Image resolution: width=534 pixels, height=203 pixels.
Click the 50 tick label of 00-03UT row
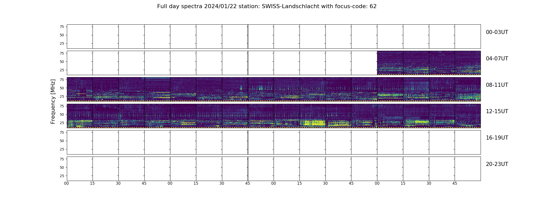tap(62, 35)
